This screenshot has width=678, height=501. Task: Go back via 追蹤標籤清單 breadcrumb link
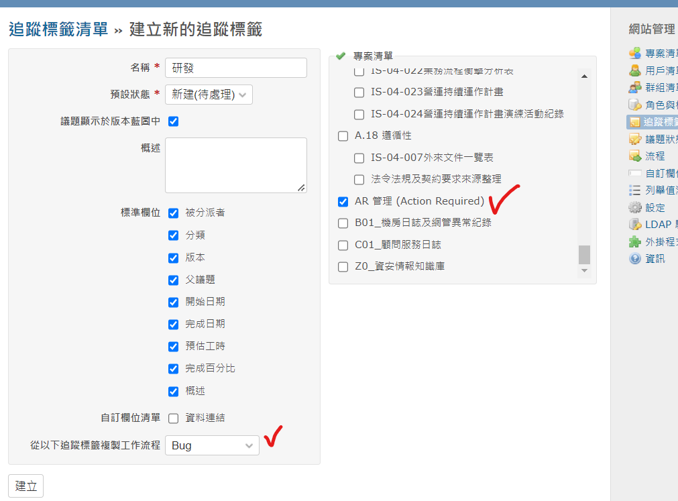(58, 30)
